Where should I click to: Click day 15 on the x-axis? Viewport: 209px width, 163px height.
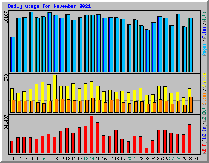98,159
